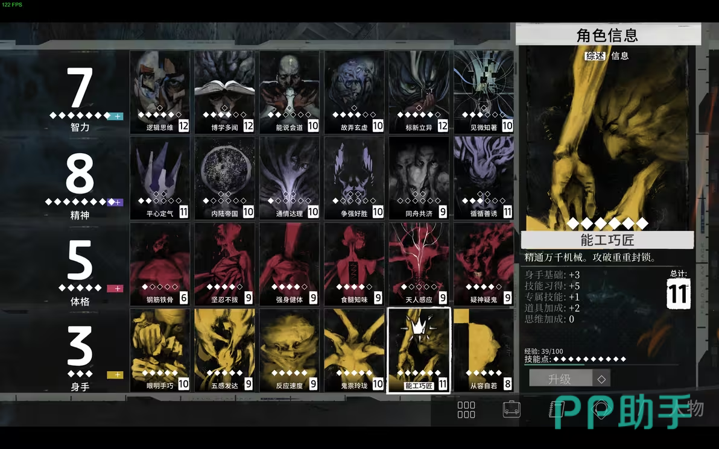Increase 智力 attribute with plus button
Viewport: 719px width, 449px height.
pyautogui.click(x=115, y=116)
